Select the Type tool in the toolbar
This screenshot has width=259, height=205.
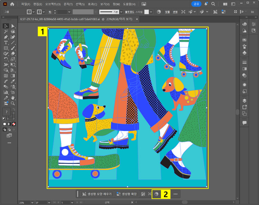tap(6, 43)
